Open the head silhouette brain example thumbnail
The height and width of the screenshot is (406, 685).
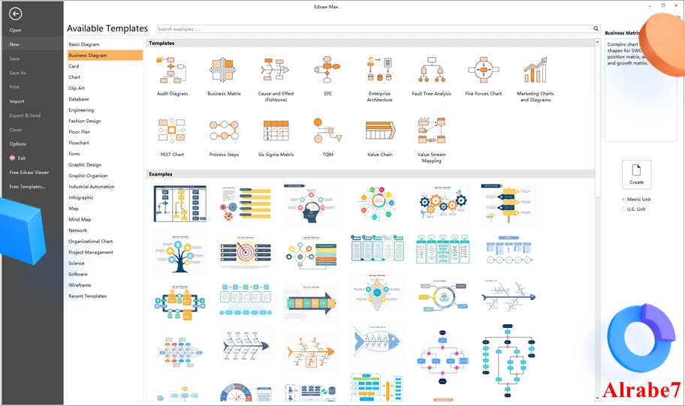310,204
